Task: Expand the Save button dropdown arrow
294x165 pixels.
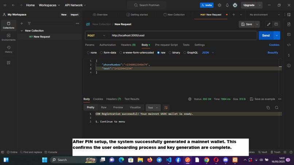Action: tap(257, 24)
